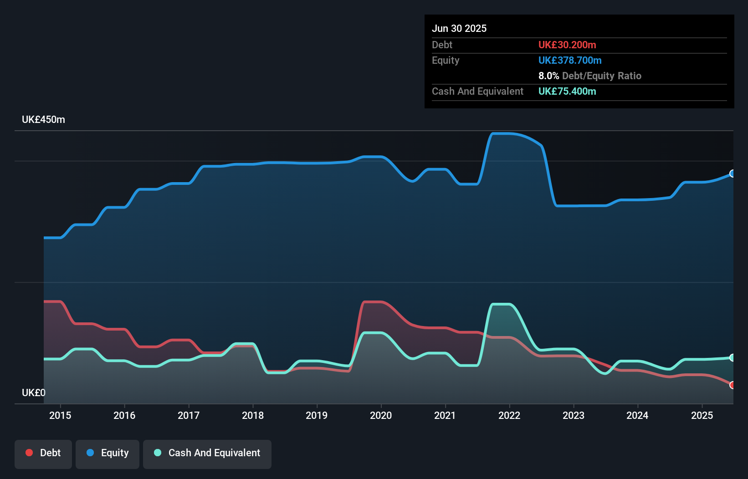Click the teal Cash And Equivalent legend dot
The height and width of the screenshot is (479, 748).
pos(157,453)
